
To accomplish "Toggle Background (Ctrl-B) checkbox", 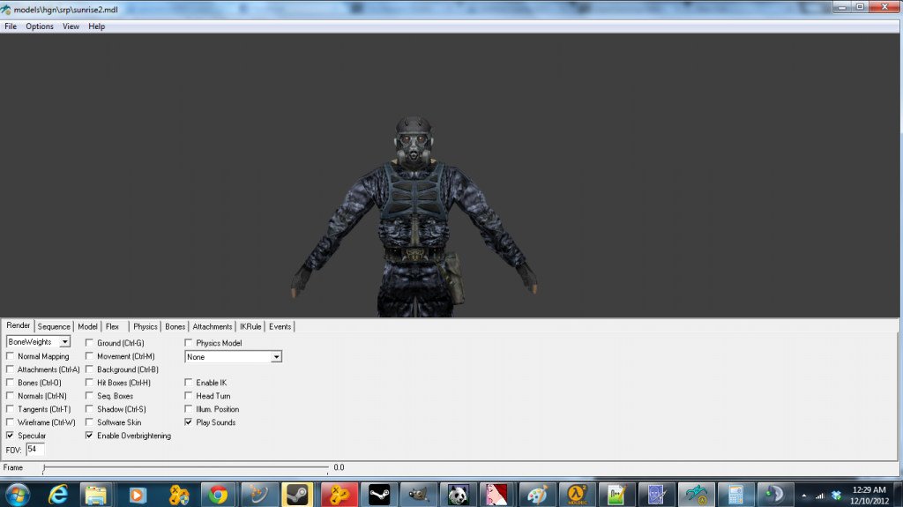I will 89,369.
